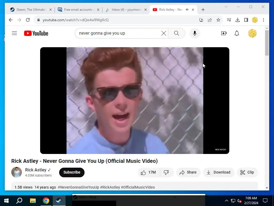
Task: Open network tray icon
Action: point(233,201)
